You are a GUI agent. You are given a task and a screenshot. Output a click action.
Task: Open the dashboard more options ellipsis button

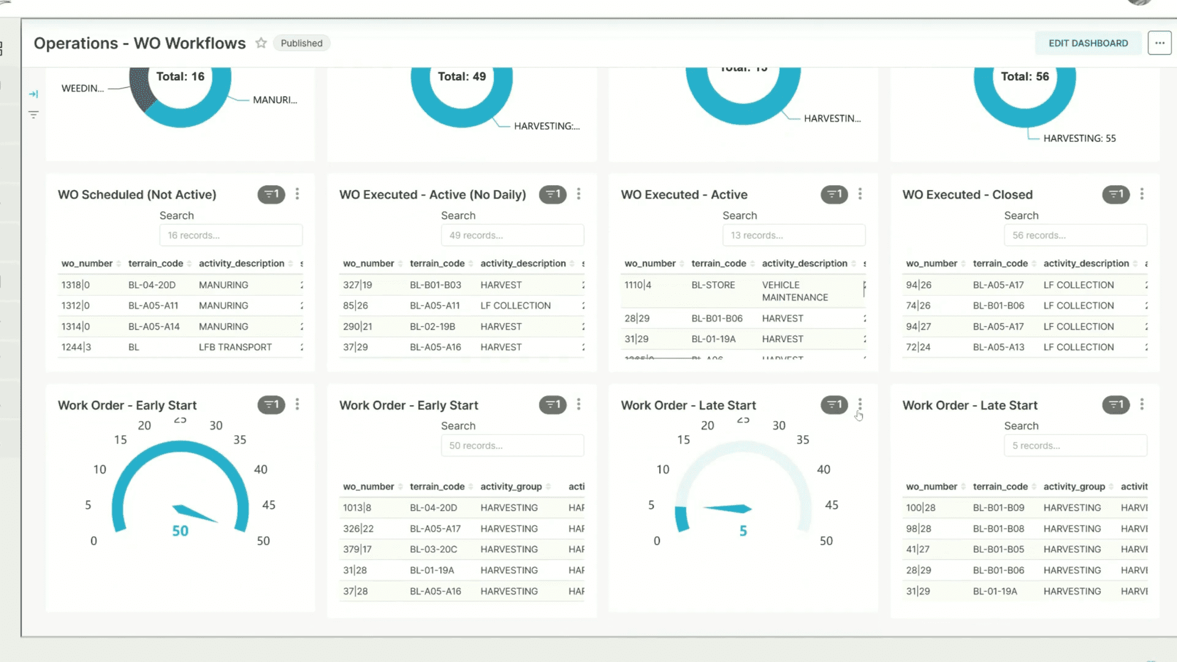pos(1159,43)
